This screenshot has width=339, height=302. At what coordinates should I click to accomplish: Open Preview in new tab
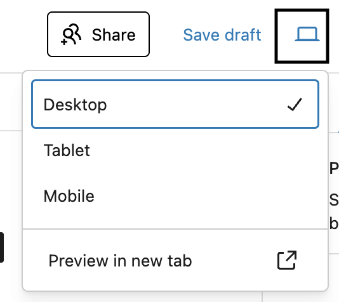click(175, 261)
